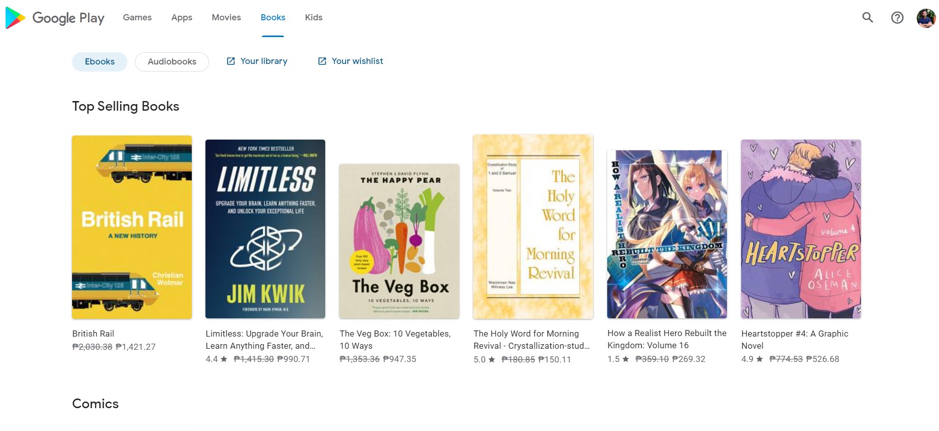Click the external link icon beside Your library
939x431 pixels.
pos(231,61)
